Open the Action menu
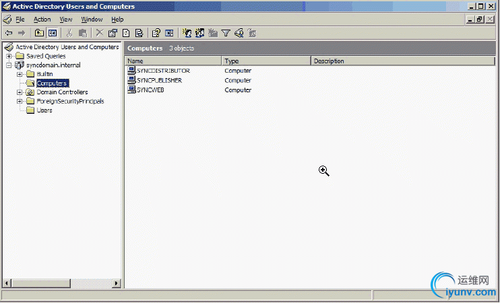The height and width of the screenshot is (303, 500). pos(42,20)
